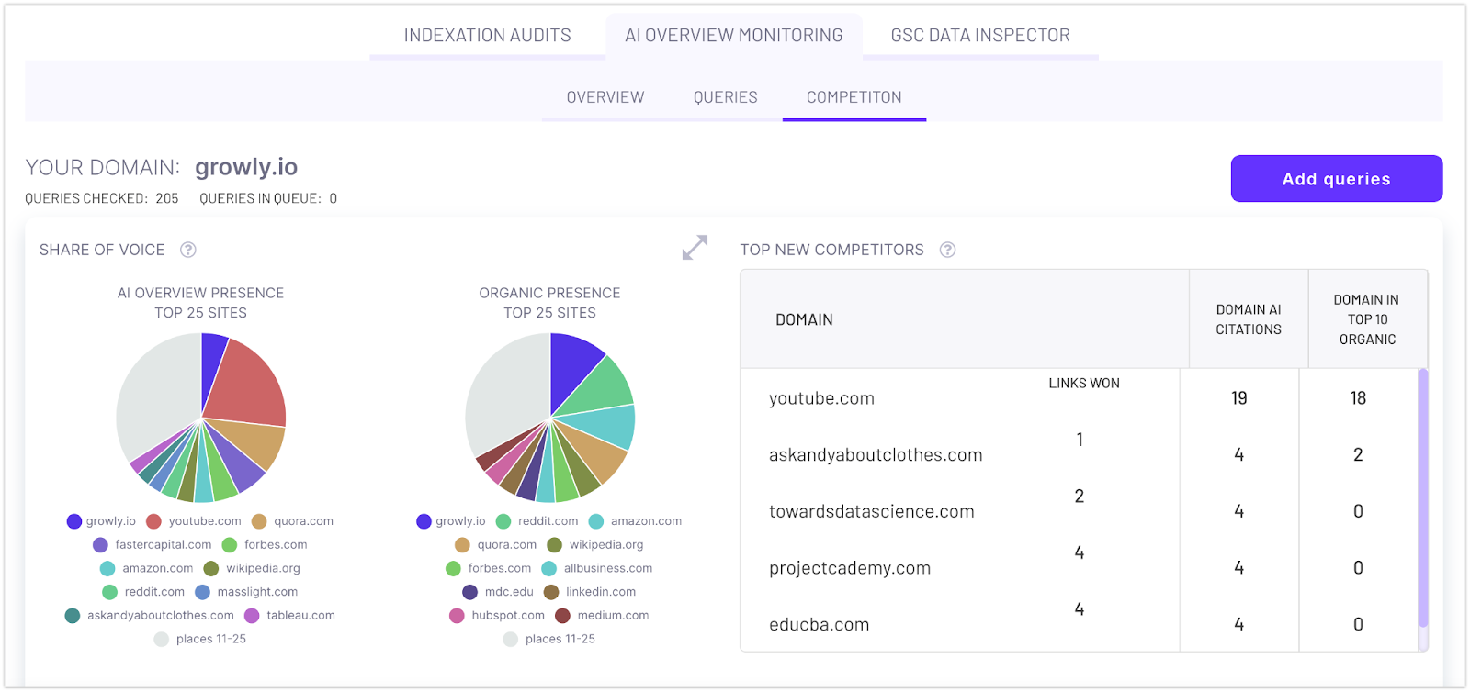Click youtube.com's top 10 organic value 18
Image resolution: width=1470 pixels, height=692 pixels.
click(1358, 398)
